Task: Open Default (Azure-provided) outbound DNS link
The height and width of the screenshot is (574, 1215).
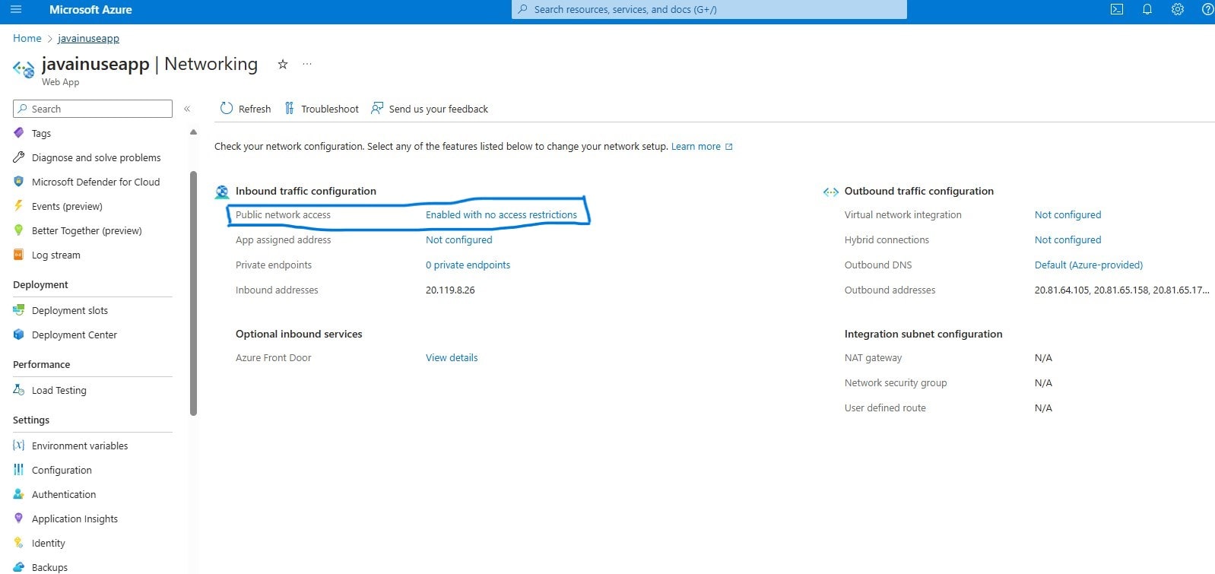Action: (x=1089, y=265)
